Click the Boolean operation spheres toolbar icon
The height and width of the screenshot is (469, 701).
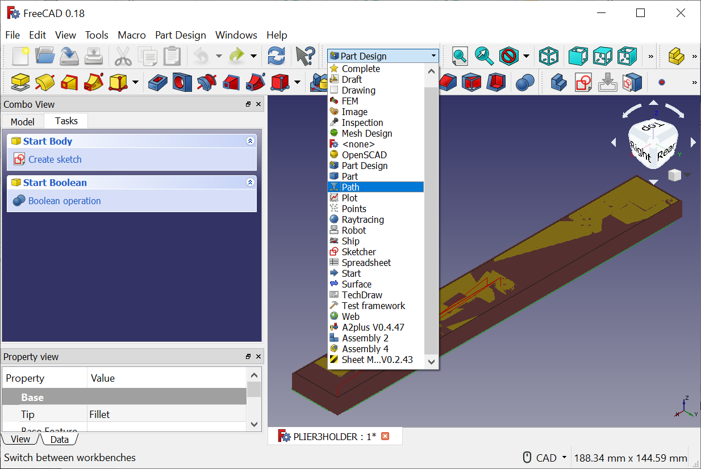(x=524, y=83)
